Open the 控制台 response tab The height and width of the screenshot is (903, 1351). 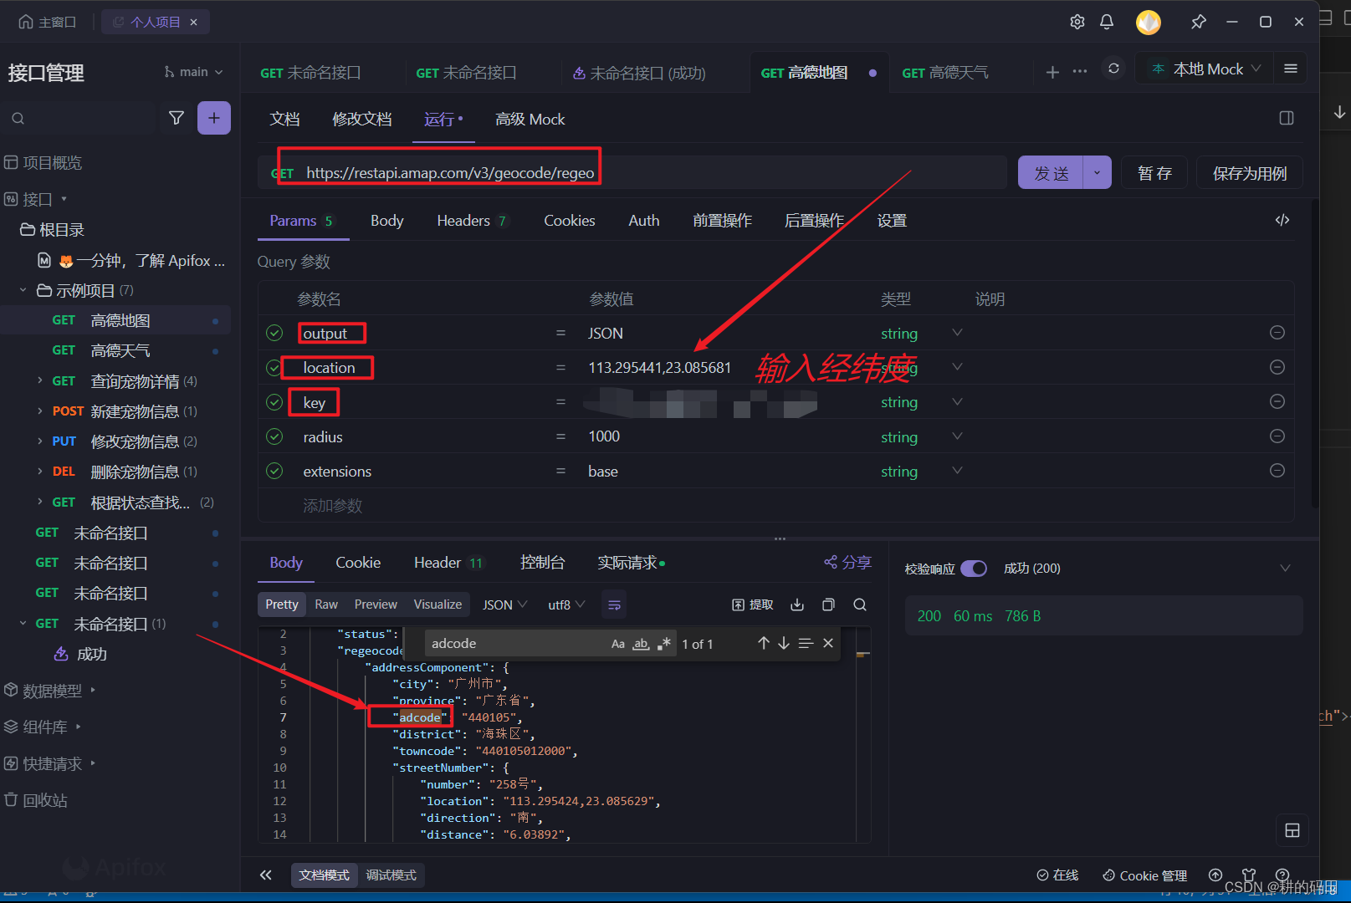click(x=542, y=563)
